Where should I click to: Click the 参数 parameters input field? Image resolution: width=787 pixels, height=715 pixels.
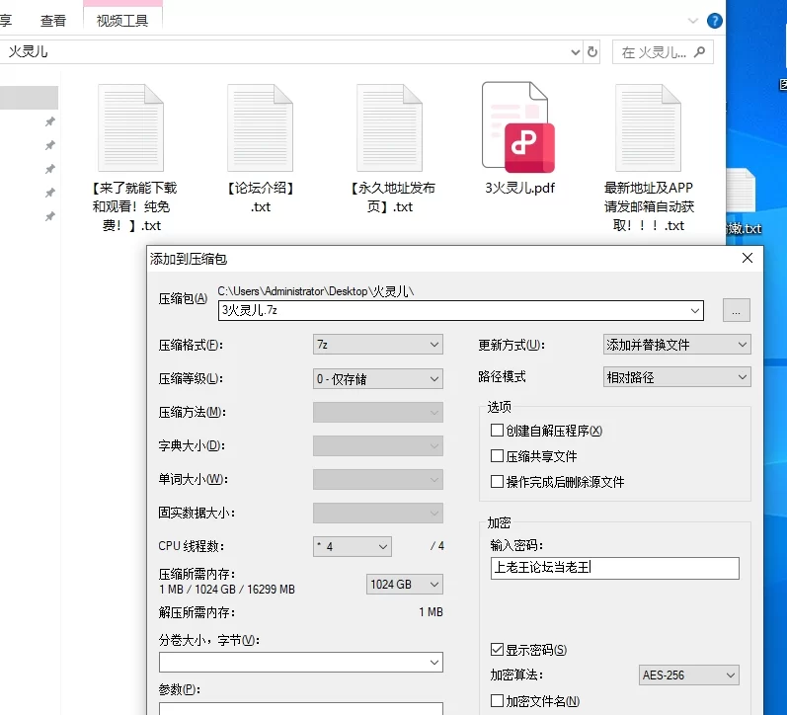pos(300,708)
